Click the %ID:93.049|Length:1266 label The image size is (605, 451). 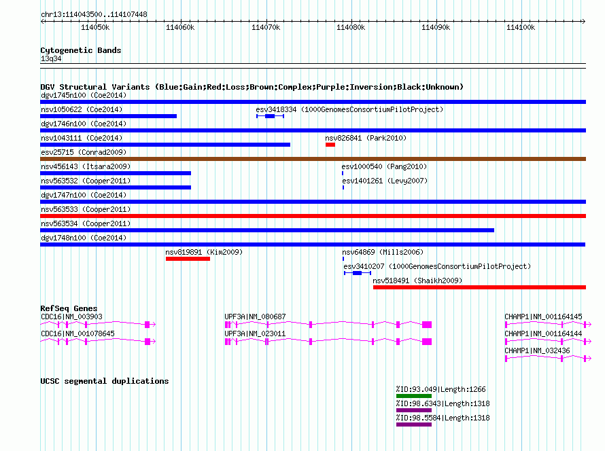[440, 389]
